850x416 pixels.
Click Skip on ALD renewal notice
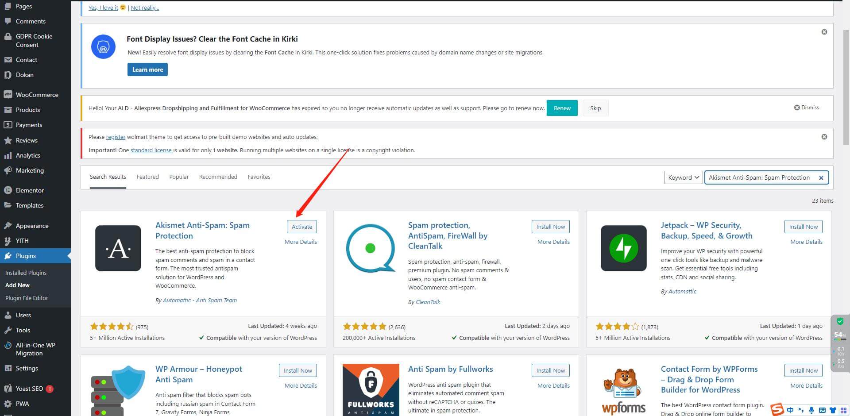point(595,108)
